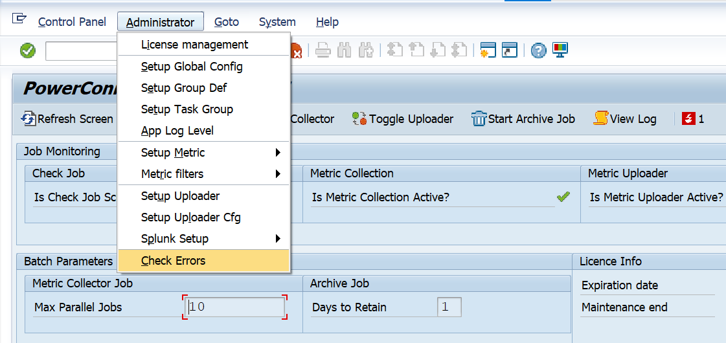Click the Metric Collection active checkmark

tap(563, 197)
